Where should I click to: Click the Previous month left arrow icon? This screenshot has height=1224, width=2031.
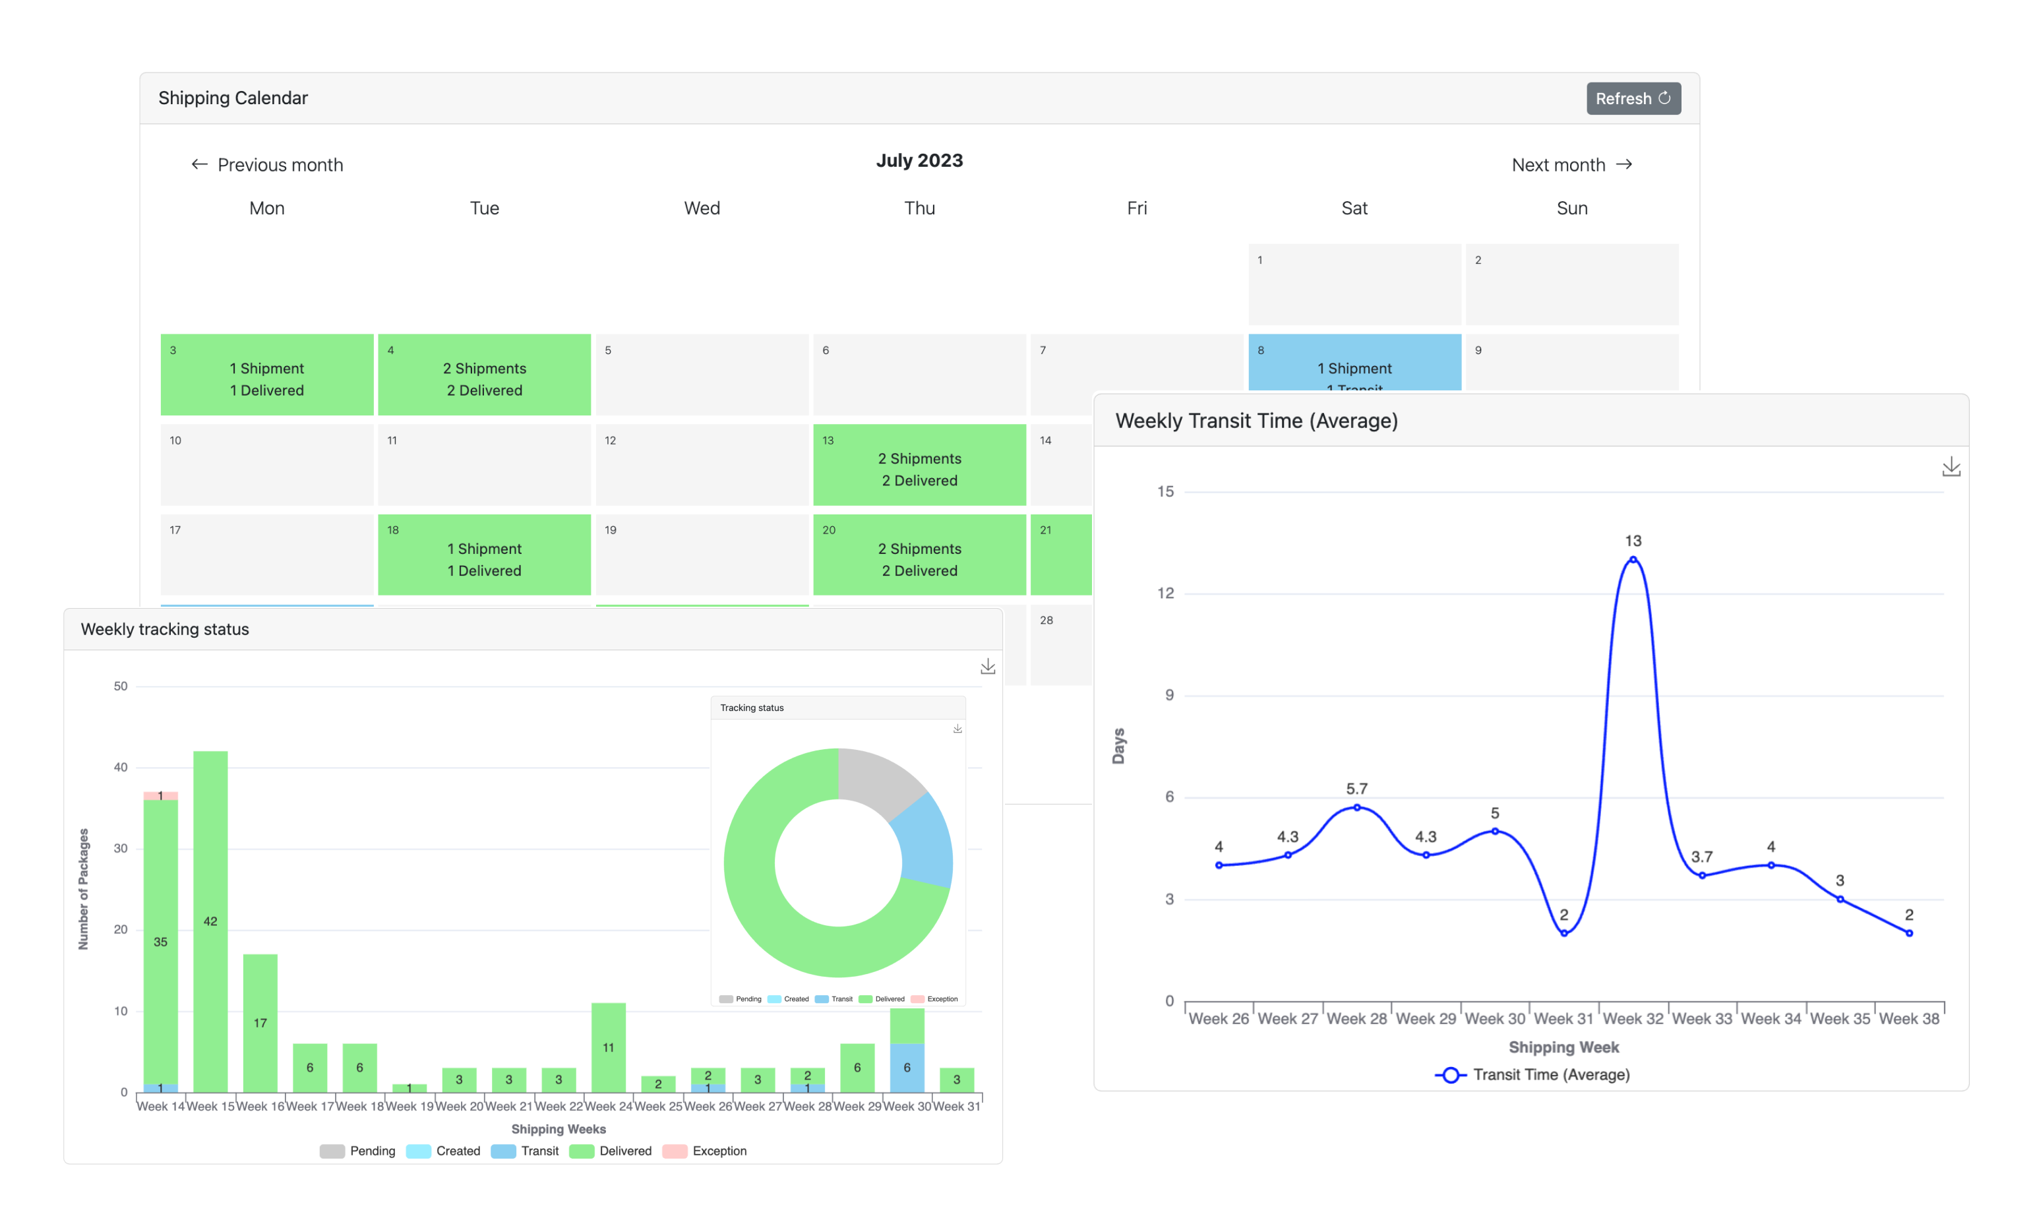pyautogui.click(x=198, y=165)
